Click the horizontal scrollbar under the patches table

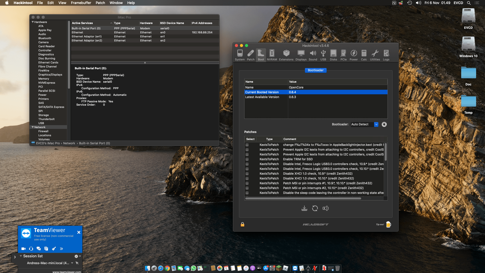(x=303, y=198)
